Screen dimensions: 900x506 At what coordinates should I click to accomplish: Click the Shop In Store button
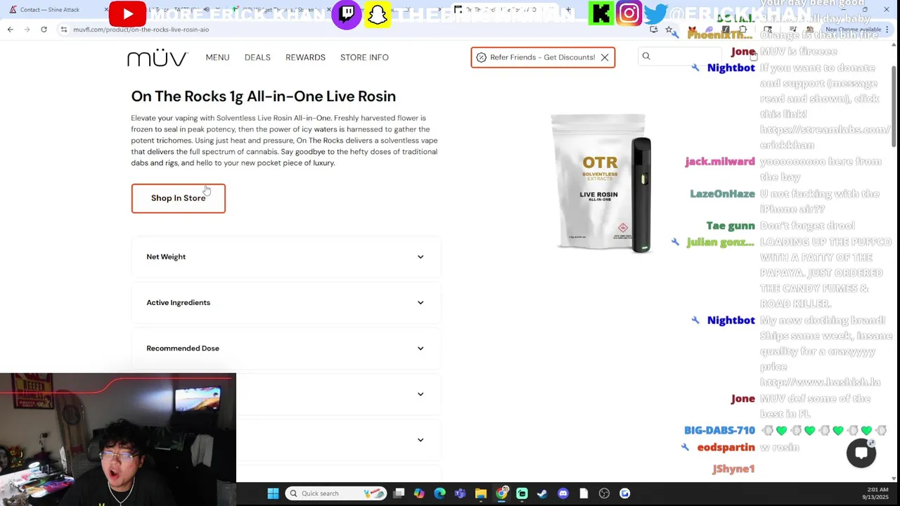(178, 198)
